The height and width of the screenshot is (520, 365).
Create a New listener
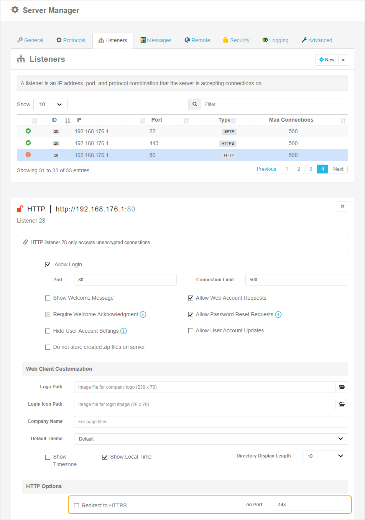tap(327, 60)
